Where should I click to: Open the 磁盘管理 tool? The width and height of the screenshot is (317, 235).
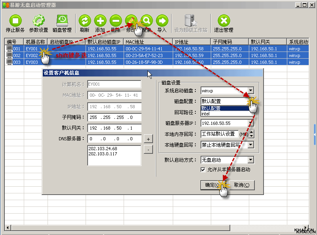point(62,21)
